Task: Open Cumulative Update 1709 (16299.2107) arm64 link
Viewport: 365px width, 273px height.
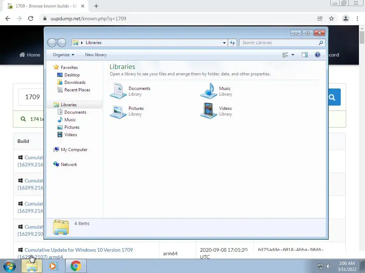Action: click(x=75, y=253)
